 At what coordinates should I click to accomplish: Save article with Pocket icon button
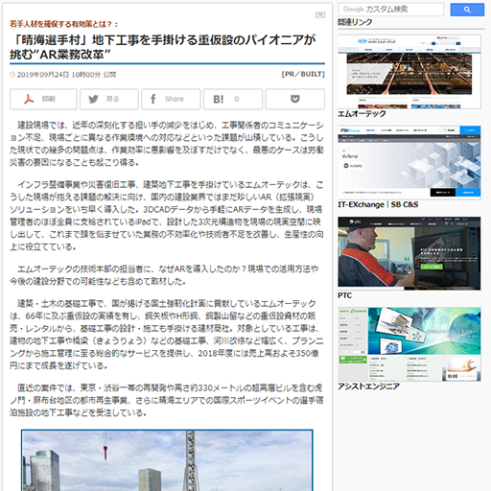click(295, 99)
